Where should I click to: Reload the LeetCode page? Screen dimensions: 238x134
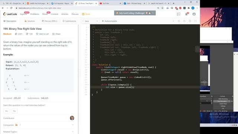tap(11, 8)
